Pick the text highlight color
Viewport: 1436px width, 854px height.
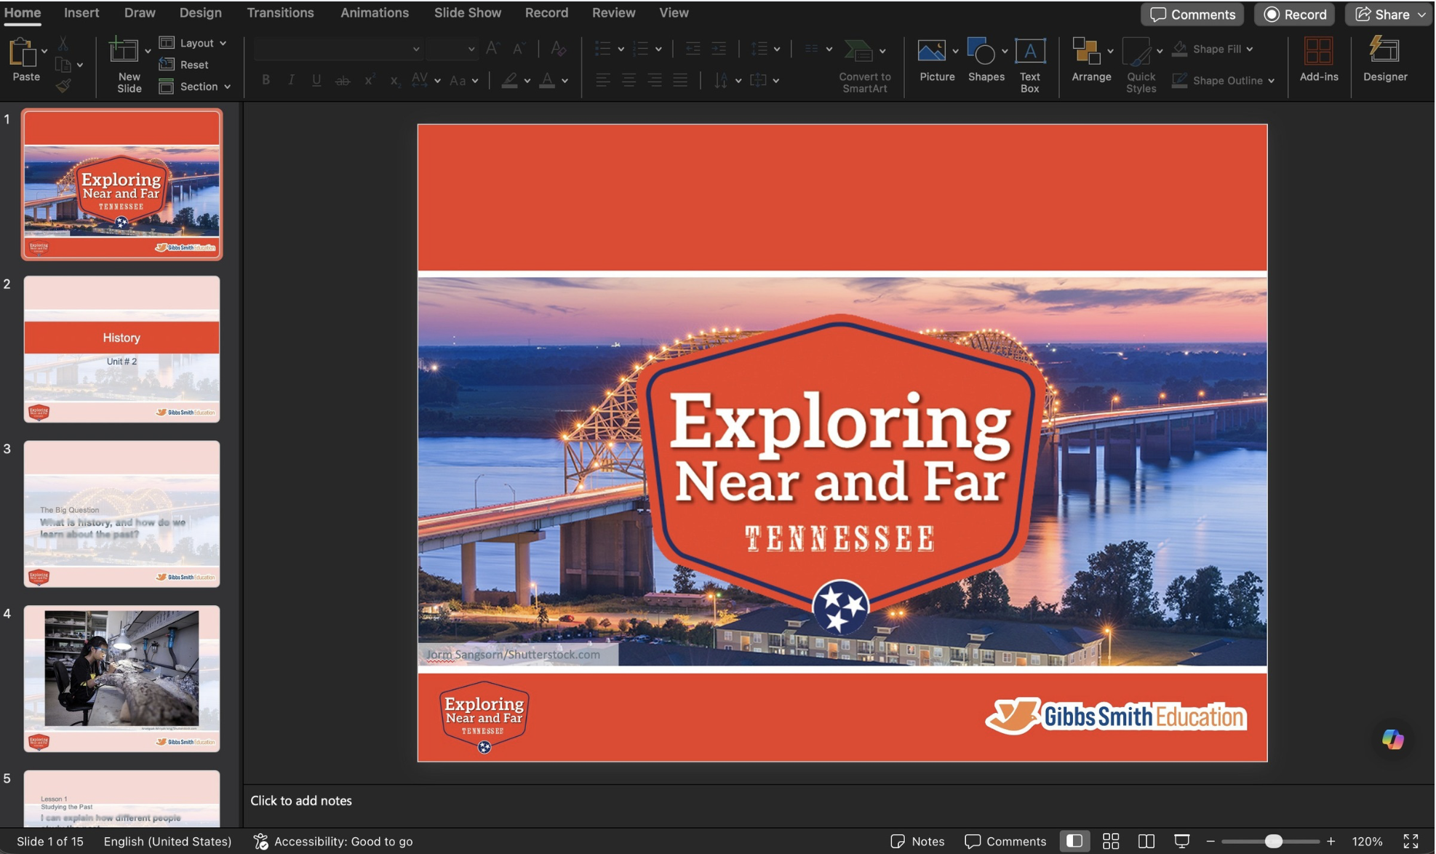[x=509, y=80]
